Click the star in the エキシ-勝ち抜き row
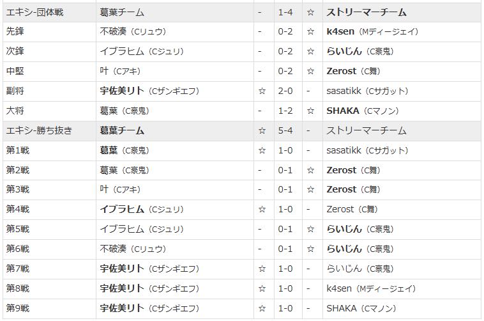 (x=262, y=130)
